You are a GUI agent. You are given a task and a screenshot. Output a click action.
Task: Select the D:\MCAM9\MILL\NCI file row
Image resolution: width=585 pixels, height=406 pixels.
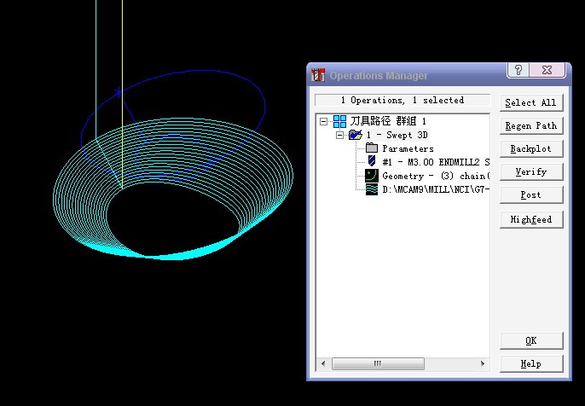pos(436,189)
